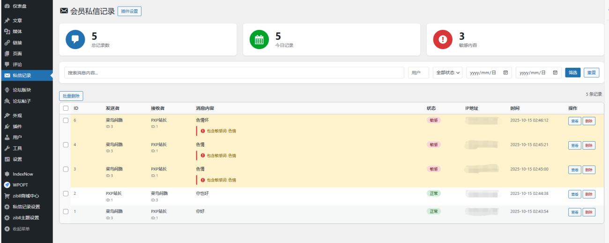Screen dimensions: 609x243
Task: Delete message ID 4 using 删除 button
Action: tap(589, 145)
